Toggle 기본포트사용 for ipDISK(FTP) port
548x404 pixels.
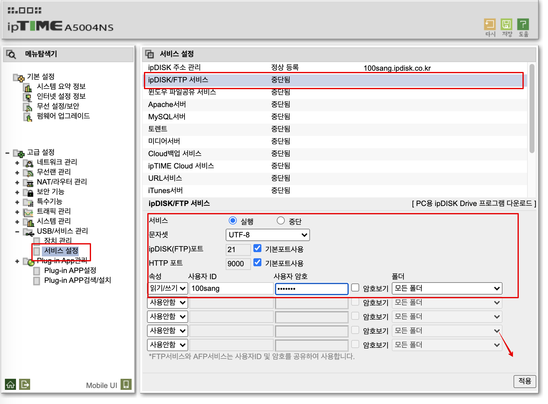[257, 248]
